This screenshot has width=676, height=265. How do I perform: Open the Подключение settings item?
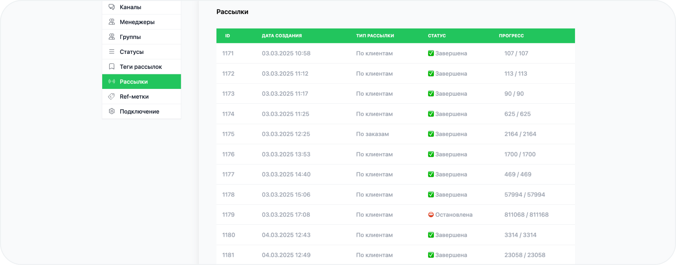(142, 111)
